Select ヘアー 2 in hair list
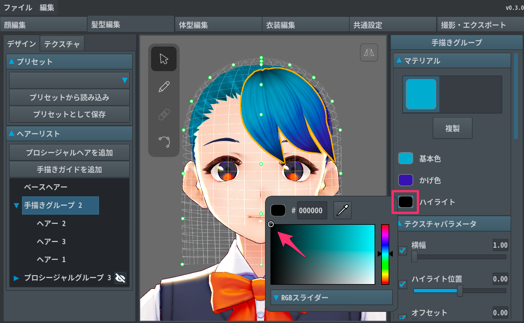 tap(51, 224)
